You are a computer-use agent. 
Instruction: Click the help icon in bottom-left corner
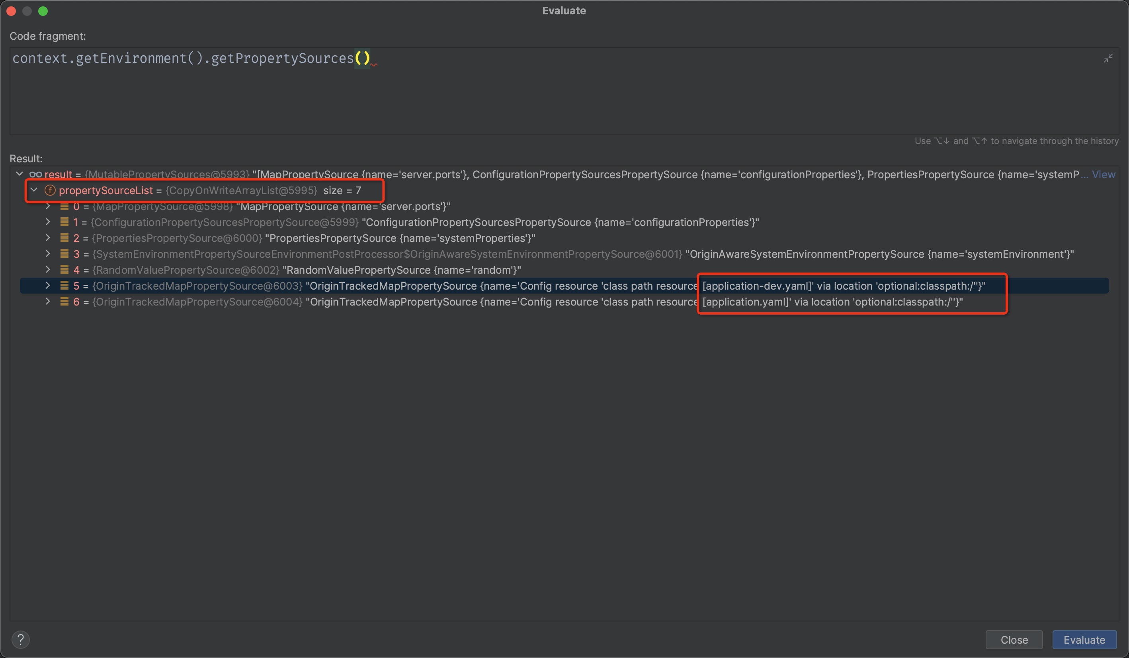(21, 639)
